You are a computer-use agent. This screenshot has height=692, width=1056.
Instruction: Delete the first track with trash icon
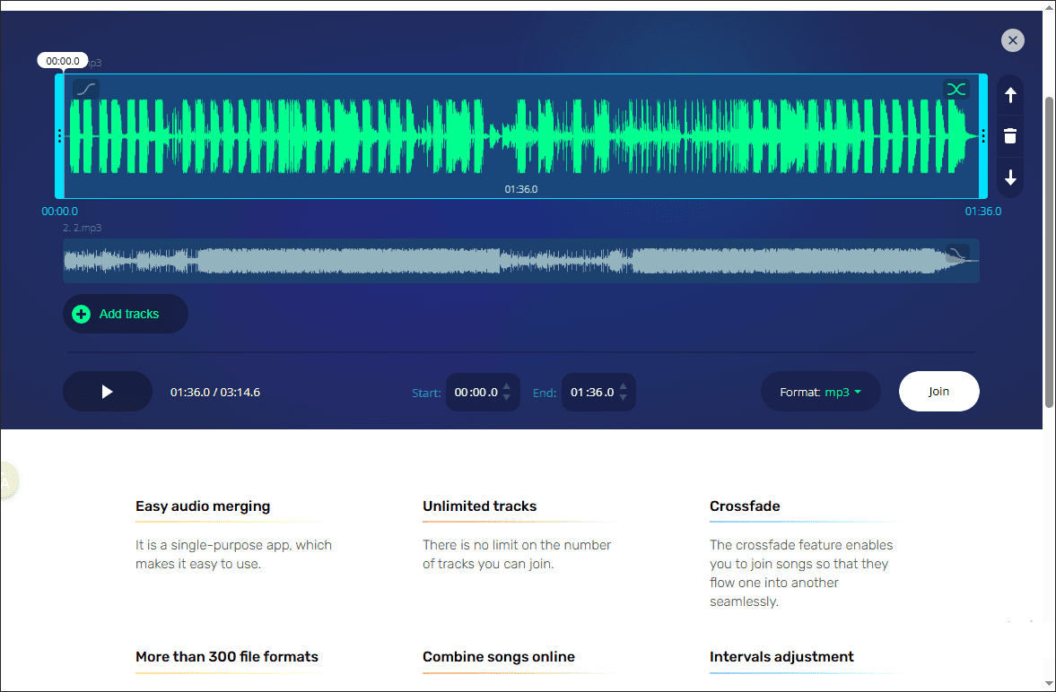1009,135
